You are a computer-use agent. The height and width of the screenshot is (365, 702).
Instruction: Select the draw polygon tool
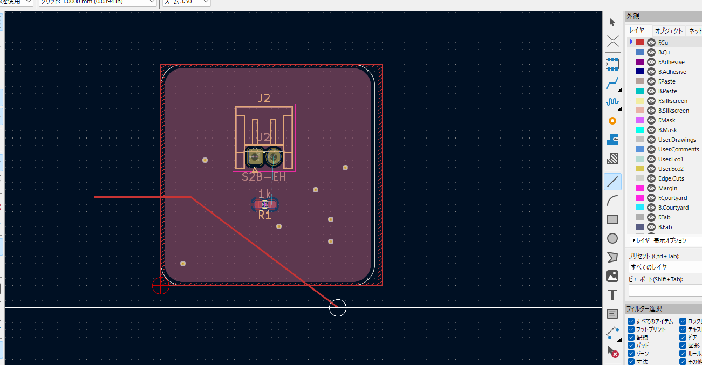click(612, 257)
